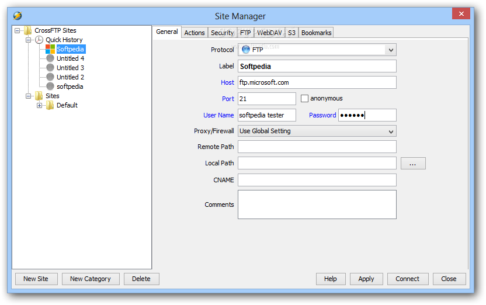This screenshot has width=486, height=305.
Task: Enable the anonymous checkbox
Action: click(x=305, y=99)
